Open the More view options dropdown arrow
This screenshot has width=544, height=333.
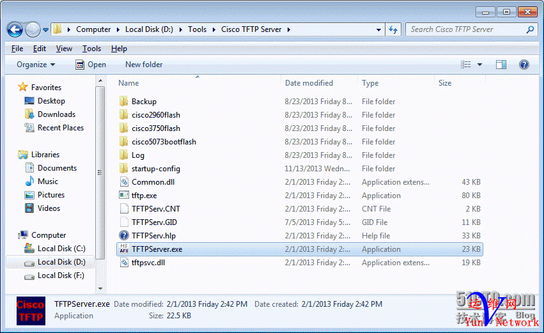tap(479, 65)
